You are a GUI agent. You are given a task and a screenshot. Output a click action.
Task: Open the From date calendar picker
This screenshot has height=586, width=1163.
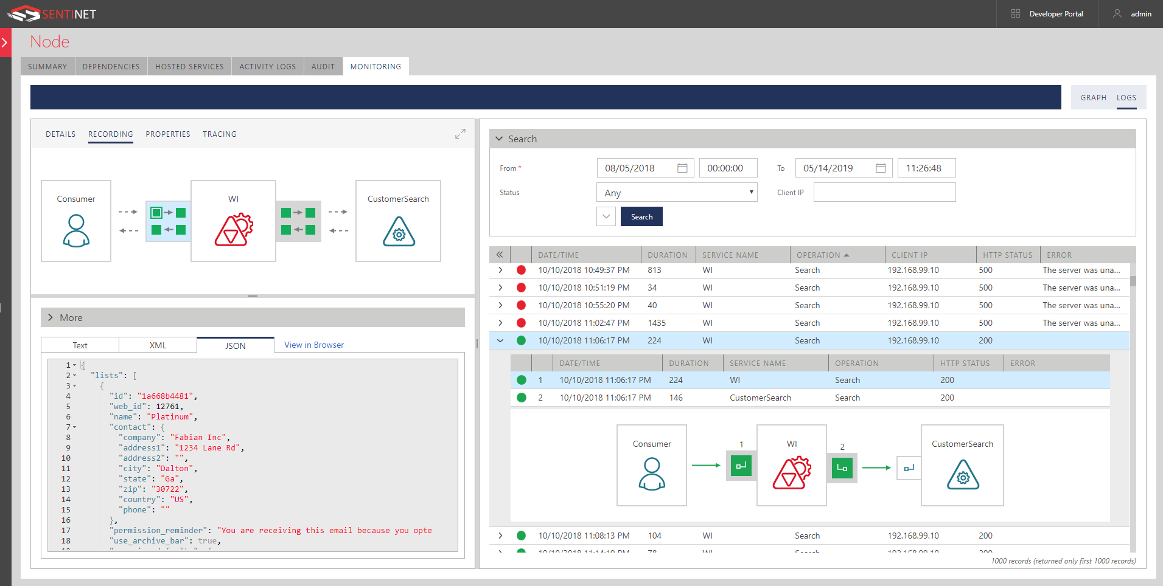[x=682, y=168]
